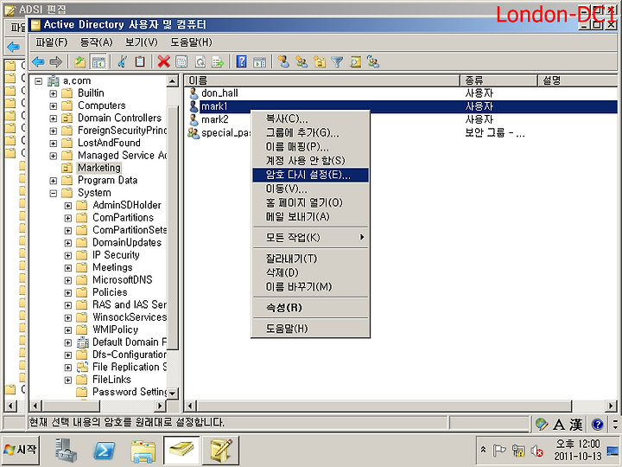Click the volume speaker tray icon

[536, 451]
